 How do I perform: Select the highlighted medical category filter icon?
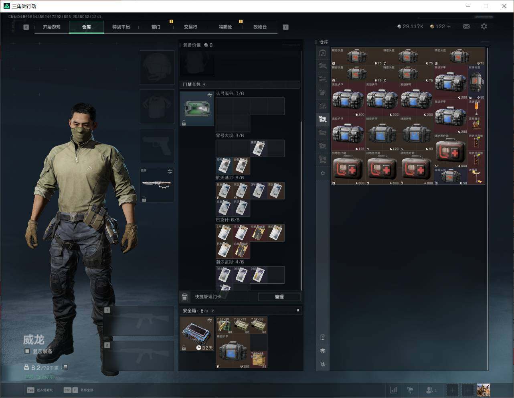(x=323, y=119)
